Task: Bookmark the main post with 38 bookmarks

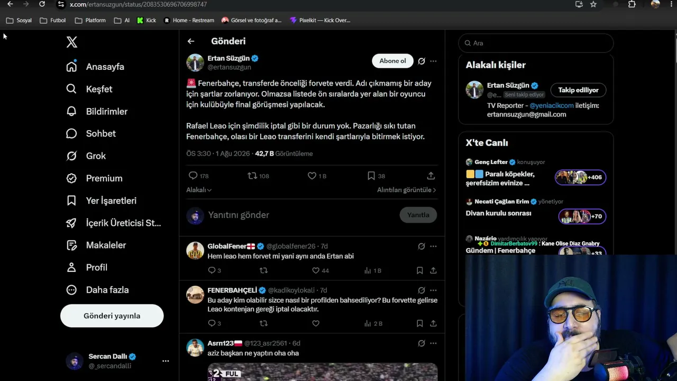Action: click(x=376, y=176)
